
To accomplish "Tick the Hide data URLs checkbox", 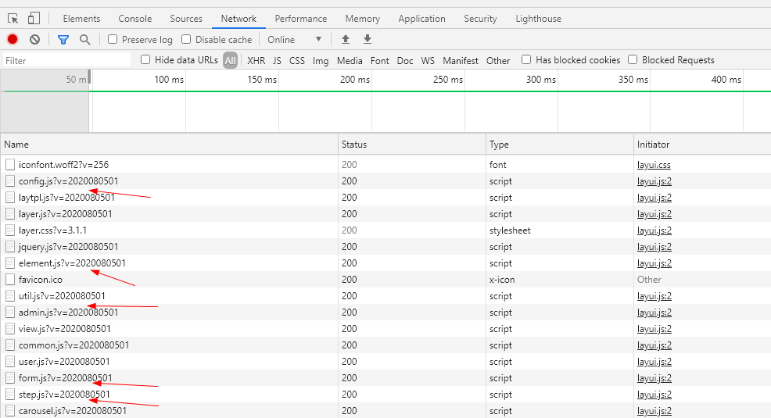I will (x=145, y=60).
